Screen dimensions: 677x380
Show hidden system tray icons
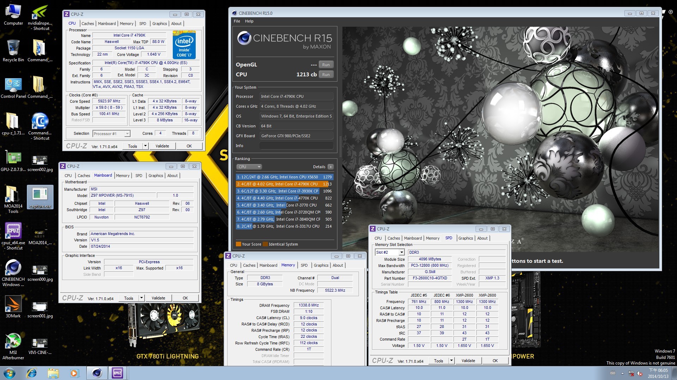pos(622,374)
